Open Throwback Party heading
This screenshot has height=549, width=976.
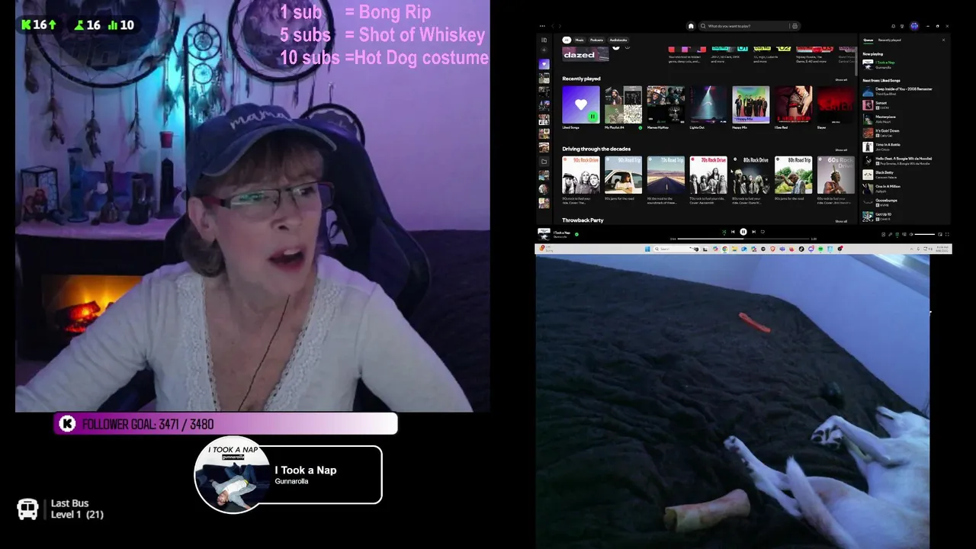(x=583, y=220)
